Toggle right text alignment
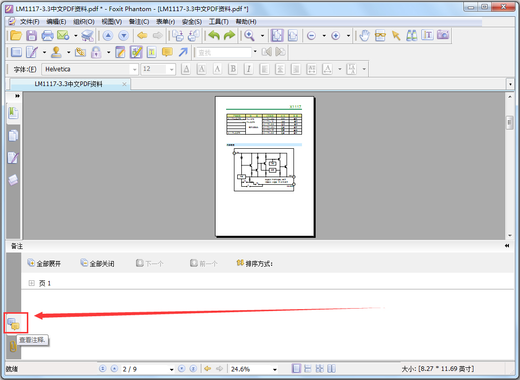This screenshot has width=520, height=380. coord(296,69)
